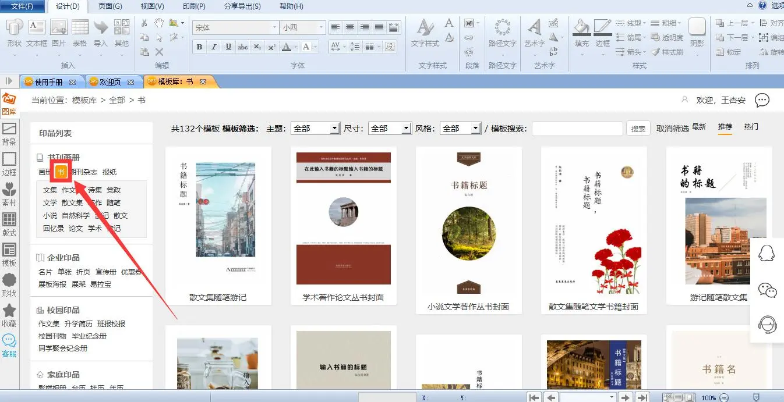Open the chat message bubble icon

762,100
